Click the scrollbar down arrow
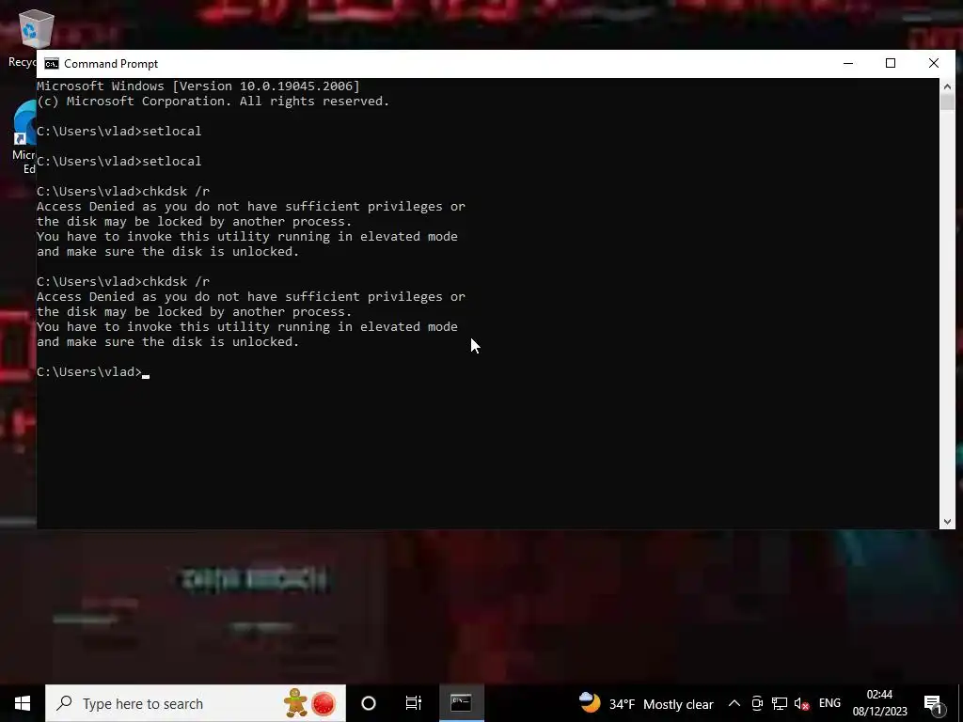This screenshot has height=722, width=963. [947, 521]
